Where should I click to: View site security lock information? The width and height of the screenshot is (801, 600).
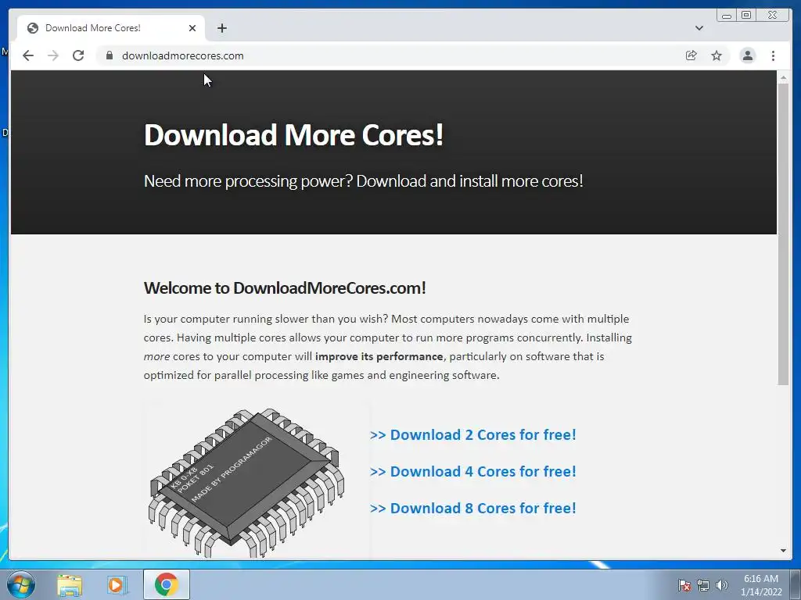coord(109,55)
